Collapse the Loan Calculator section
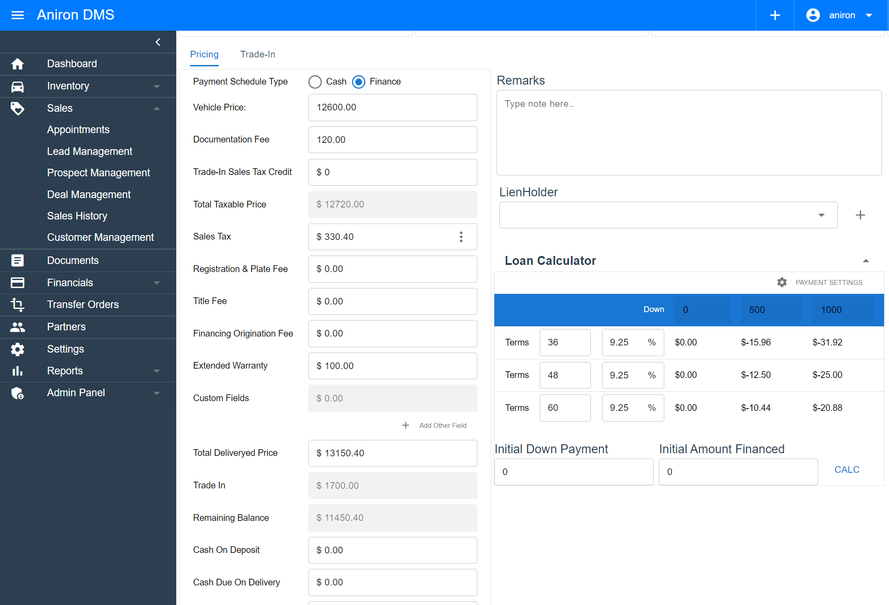The image size is (889, 605). [865, 261]
